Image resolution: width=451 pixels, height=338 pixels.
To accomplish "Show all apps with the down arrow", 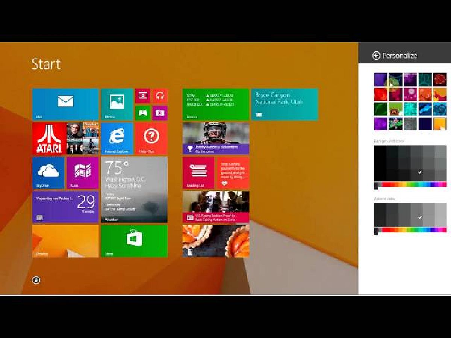I will (x=36, y=280).
